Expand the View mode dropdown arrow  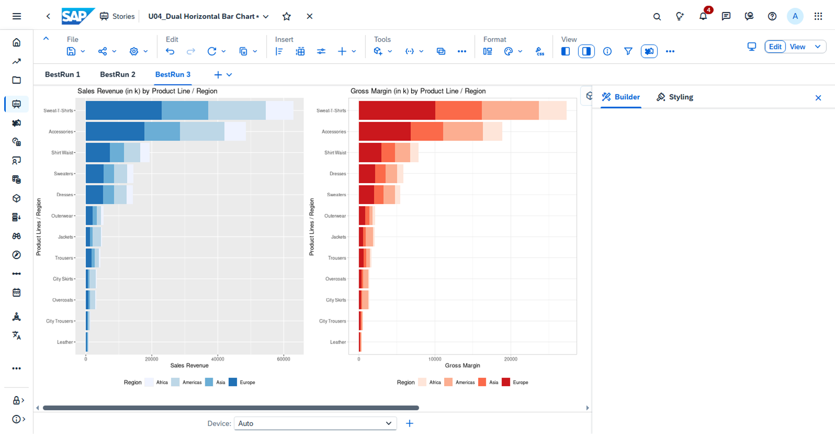[x=818, y=46]
